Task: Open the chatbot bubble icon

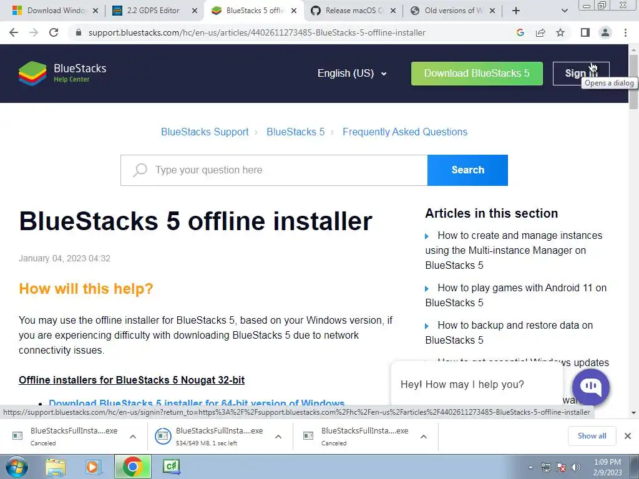Action: click(590, 387)
